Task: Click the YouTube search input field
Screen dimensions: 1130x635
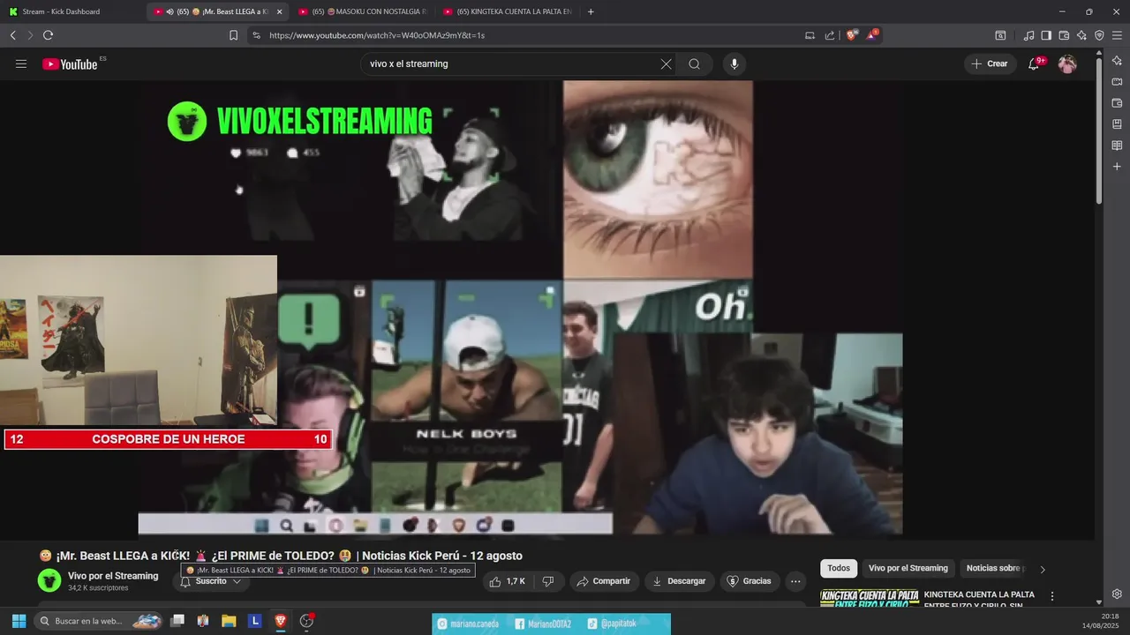Action: pyautogui.click(x=512, y=63)
